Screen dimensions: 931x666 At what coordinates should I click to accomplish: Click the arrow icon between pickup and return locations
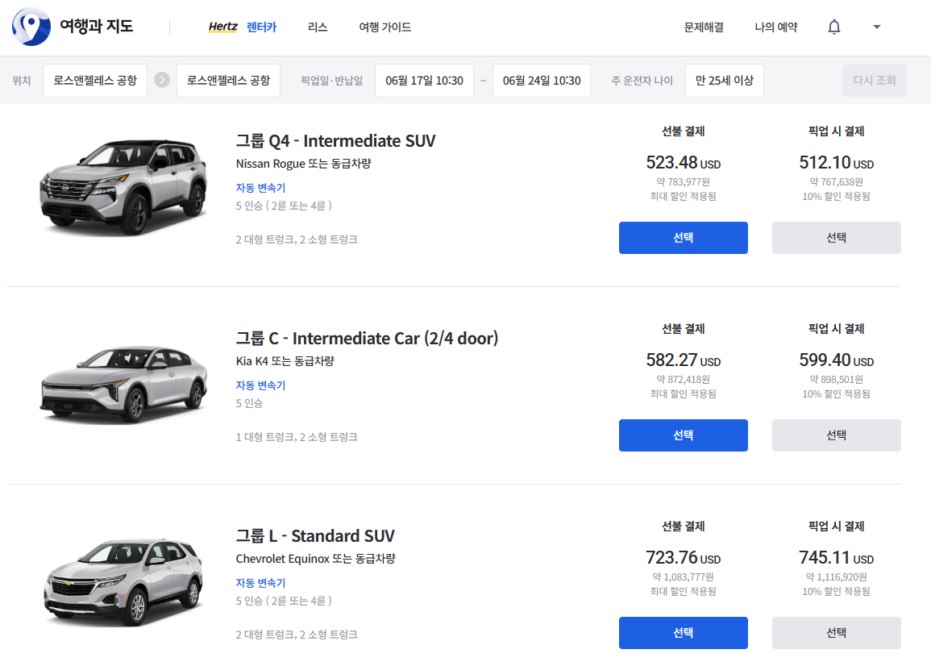click(162, 81)
